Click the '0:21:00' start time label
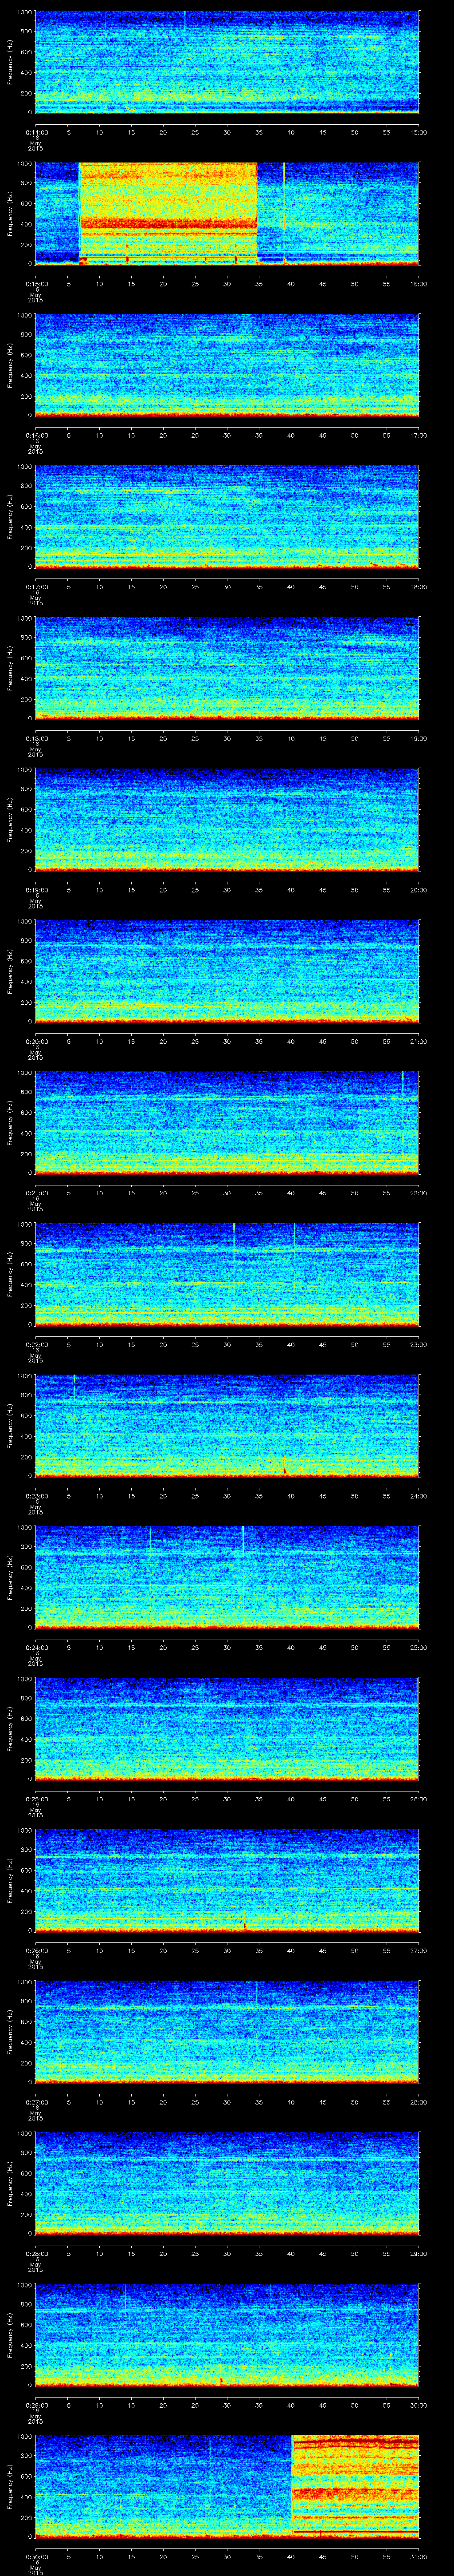Viewport: 454px width, 2576px height. (37, 1192)
